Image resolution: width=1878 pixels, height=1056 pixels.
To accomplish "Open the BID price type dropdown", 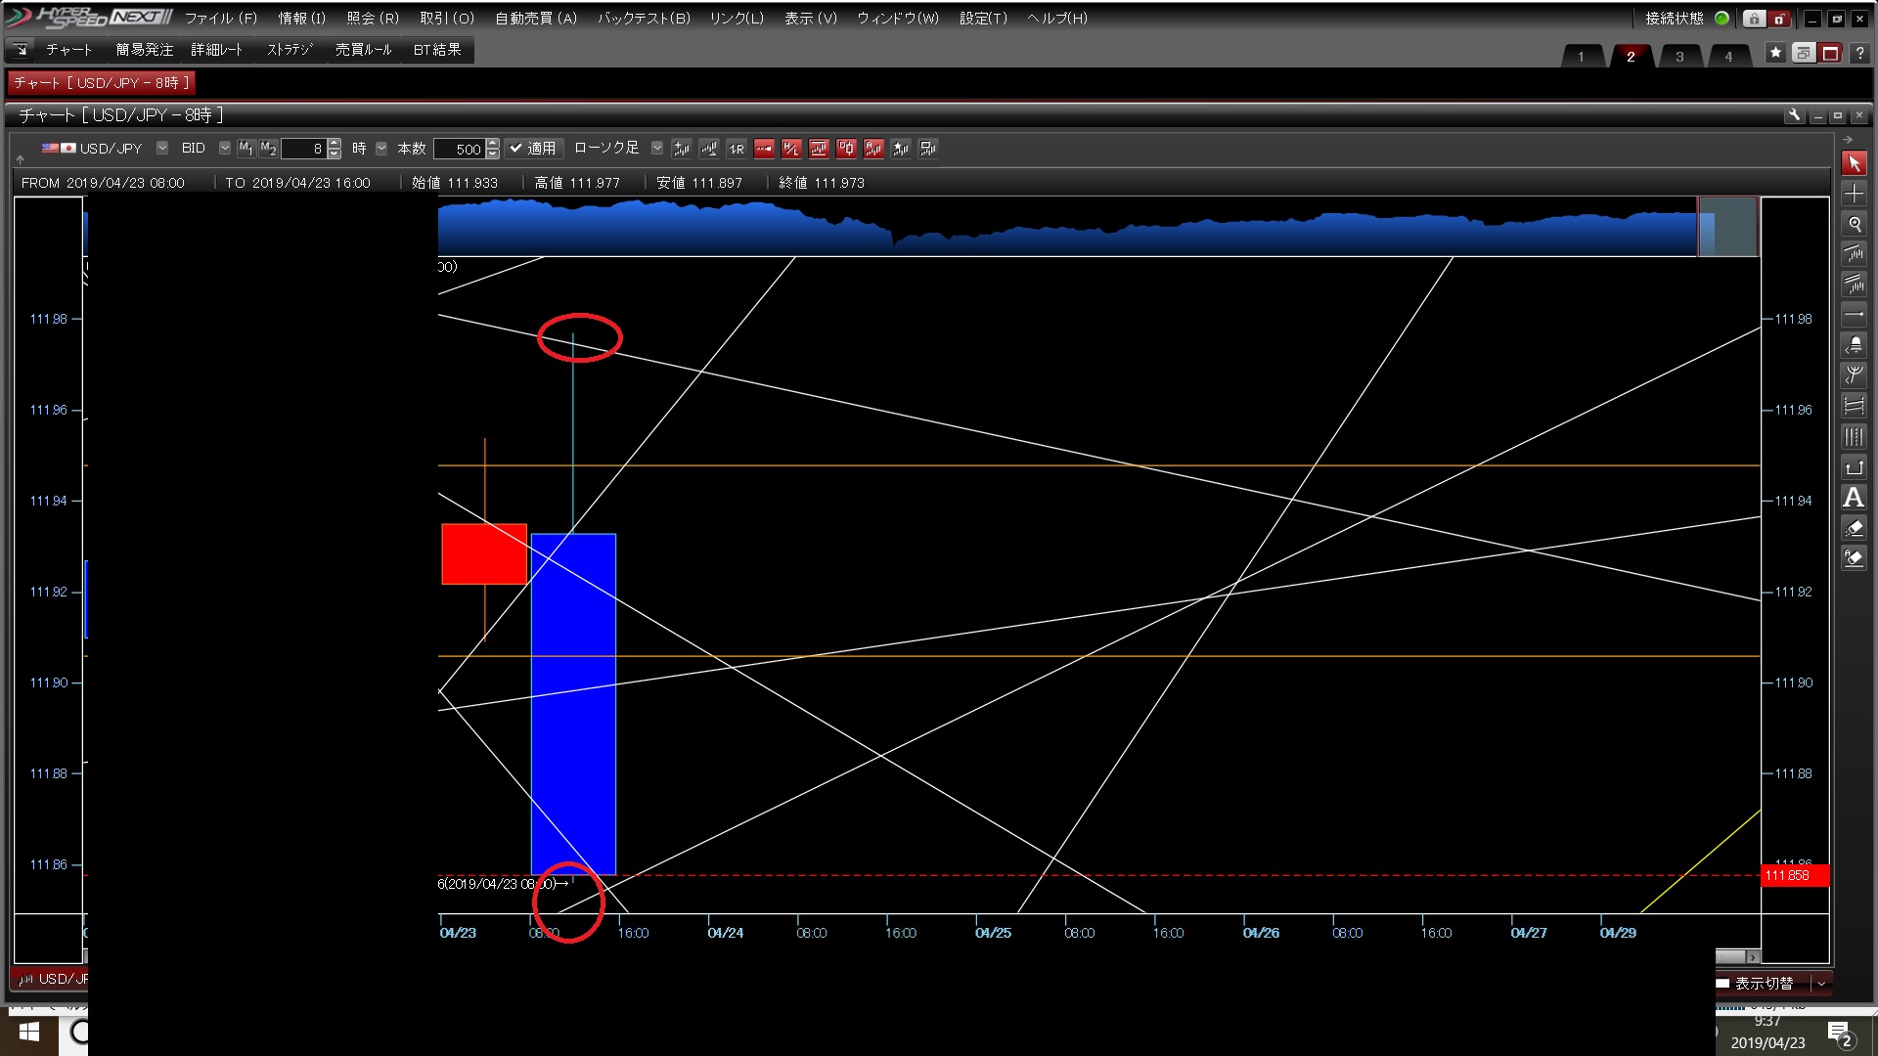I will tap(224, 149).
